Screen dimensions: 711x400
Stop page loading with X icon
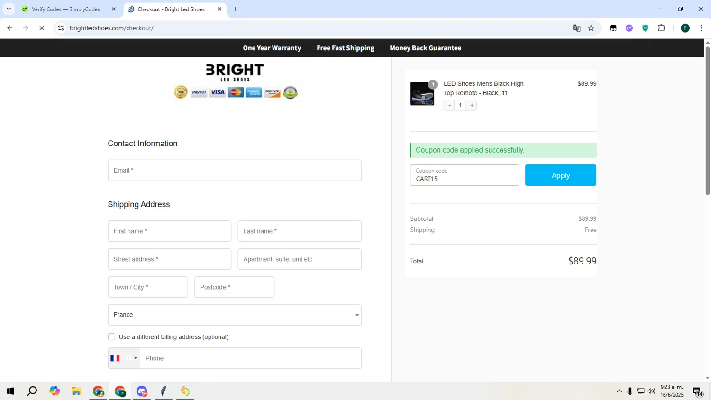pyautogui.click(x=42, y=28)
